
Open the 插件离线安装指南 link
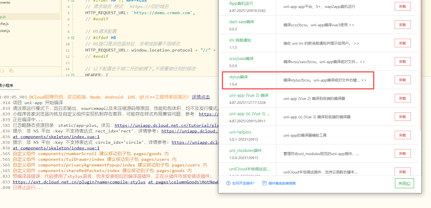(x=282, y=183)
